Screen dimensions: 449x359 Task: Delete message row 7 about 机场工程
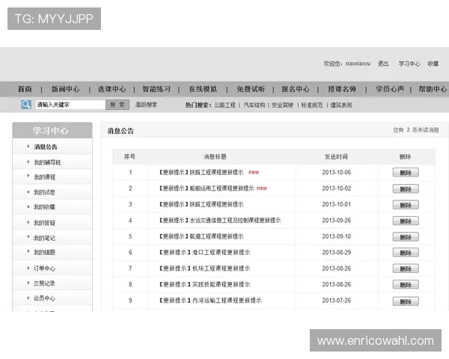pyautogui.click(x=406, y=269)
